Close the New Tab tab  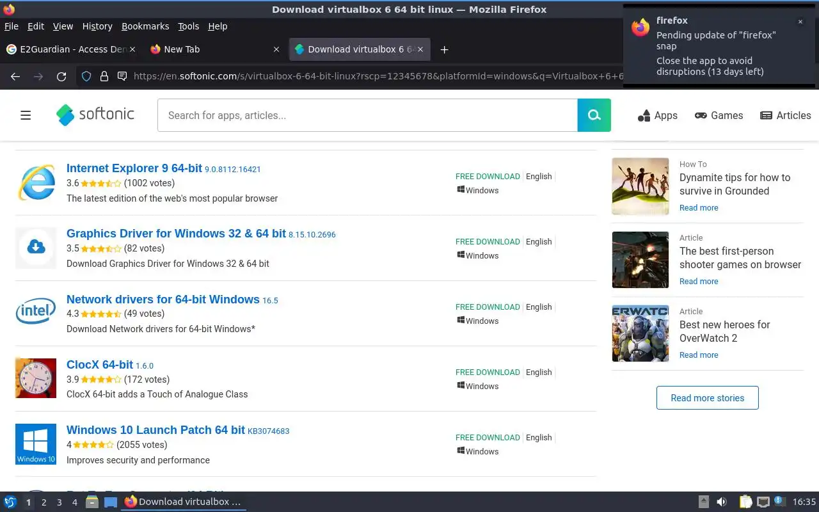[x=276, y=49]
